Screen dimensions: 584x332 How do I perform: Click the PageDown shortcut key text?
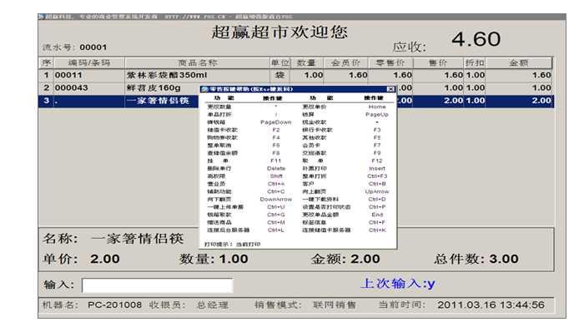[275, 122]
